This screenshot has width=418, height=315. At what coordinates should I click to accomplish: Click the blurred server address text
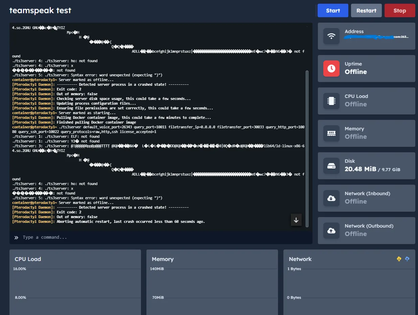[x=377, y=37]
